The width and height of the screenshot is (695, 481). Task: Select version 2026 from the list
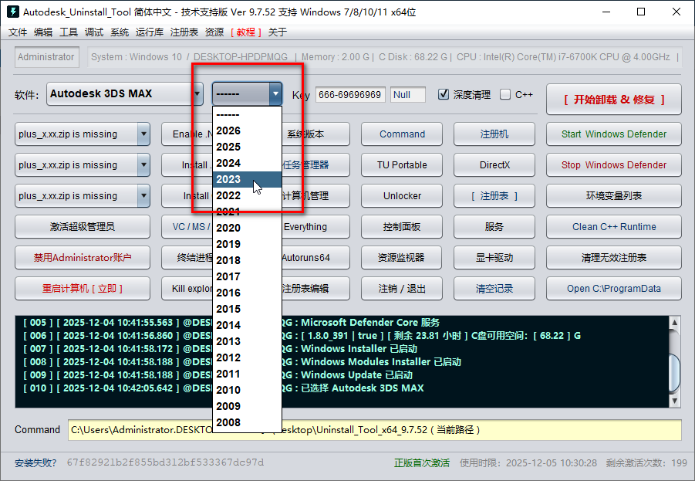coord(247,130)
